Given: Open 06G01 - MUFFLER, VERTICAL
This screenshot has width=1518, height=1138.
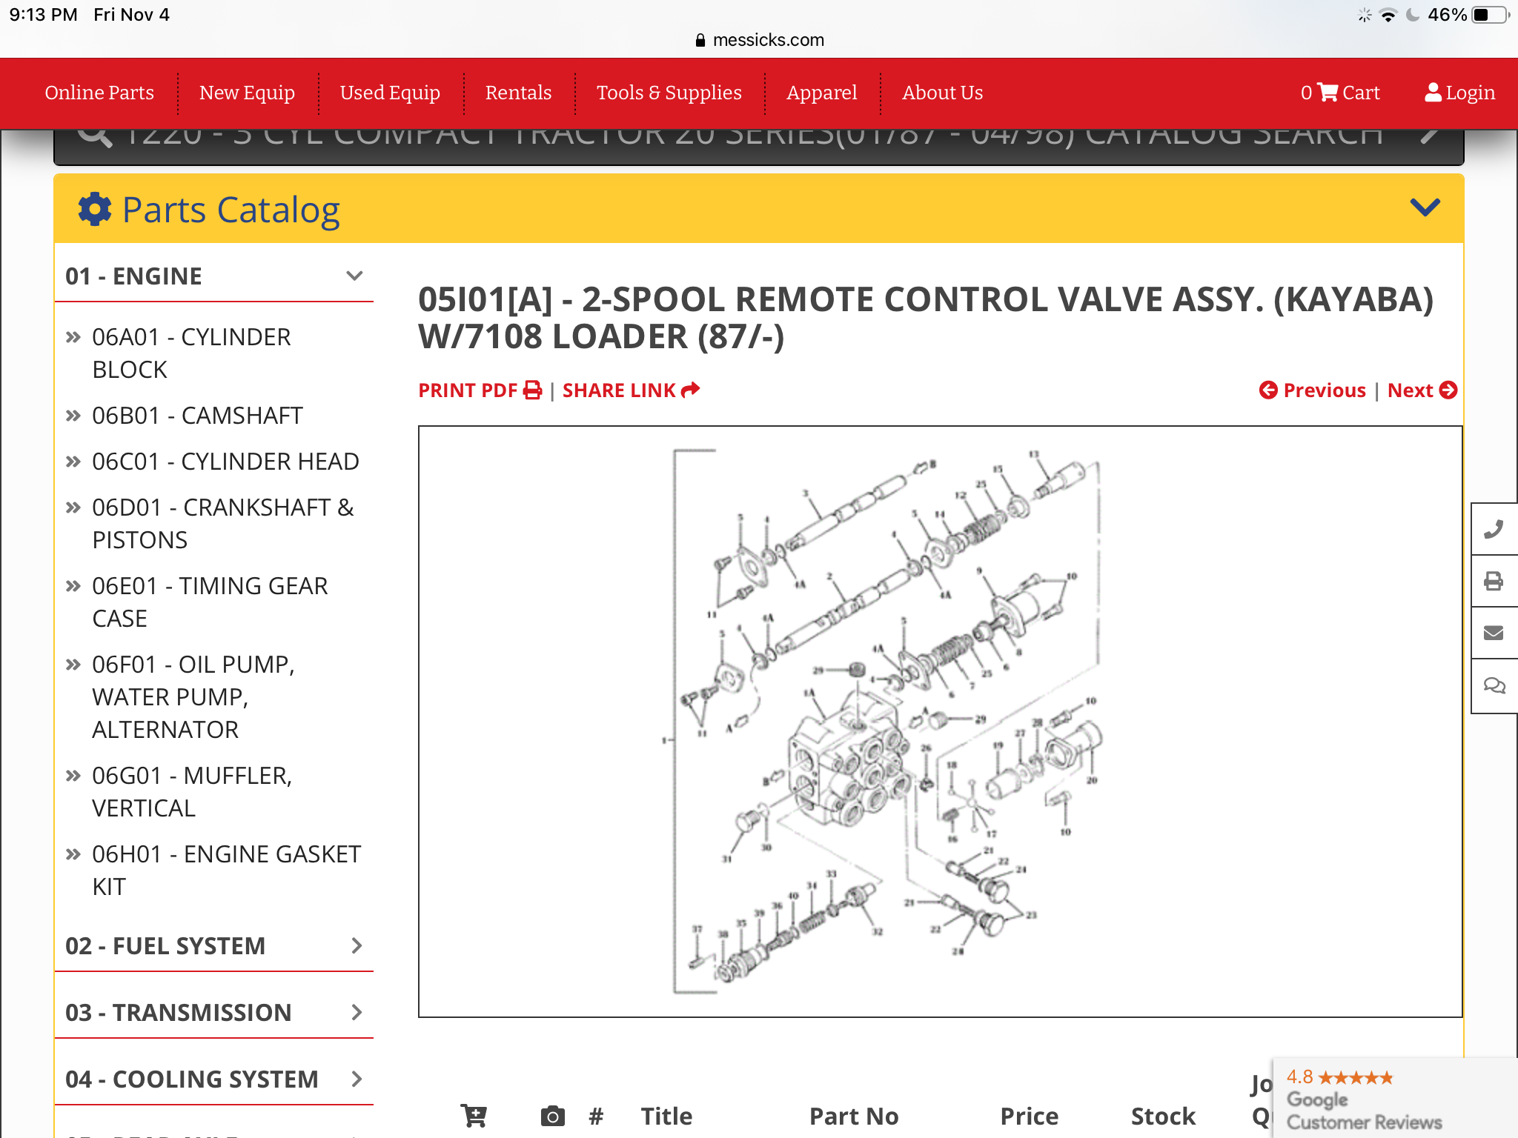Looking at the screenshot, I should 192,792.
